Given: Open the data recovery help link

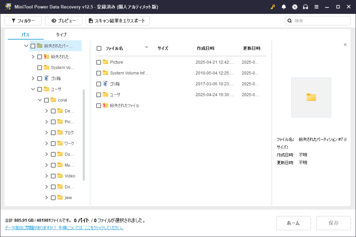Looking at the screenshot, I should 64,228.
